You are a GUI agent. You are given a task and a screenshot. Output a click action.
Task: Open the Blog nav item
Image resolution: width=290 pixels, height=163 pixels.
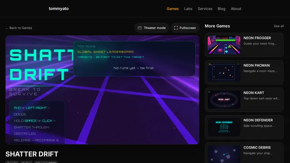coord(222,9)
